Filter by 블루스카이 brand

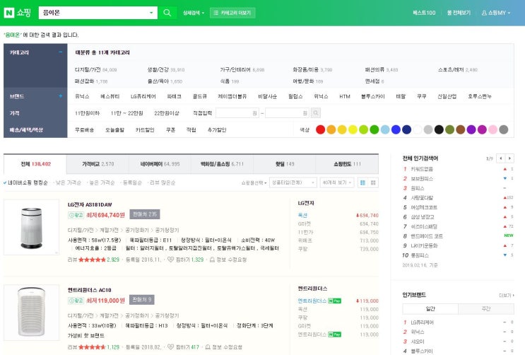coord(372,96)
